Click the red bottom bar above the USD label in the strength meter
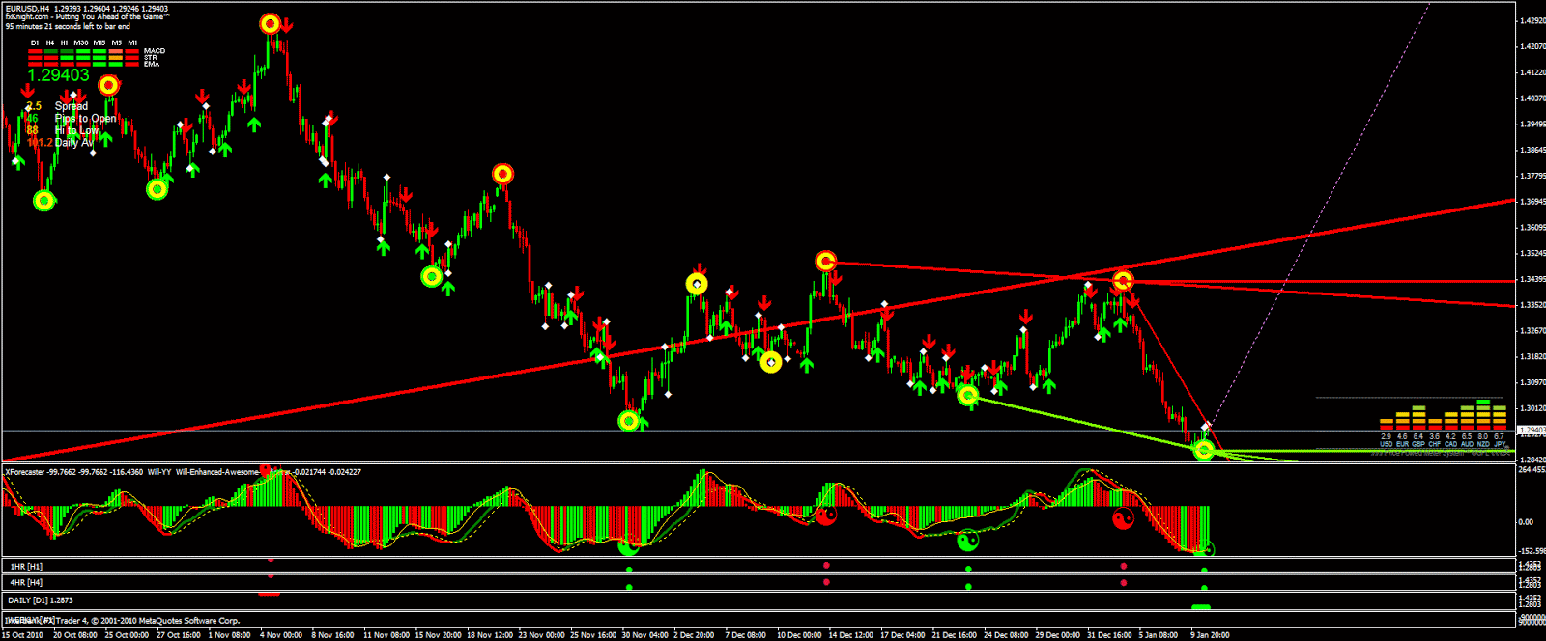Screen dimensions: 1546x641 1386,428
